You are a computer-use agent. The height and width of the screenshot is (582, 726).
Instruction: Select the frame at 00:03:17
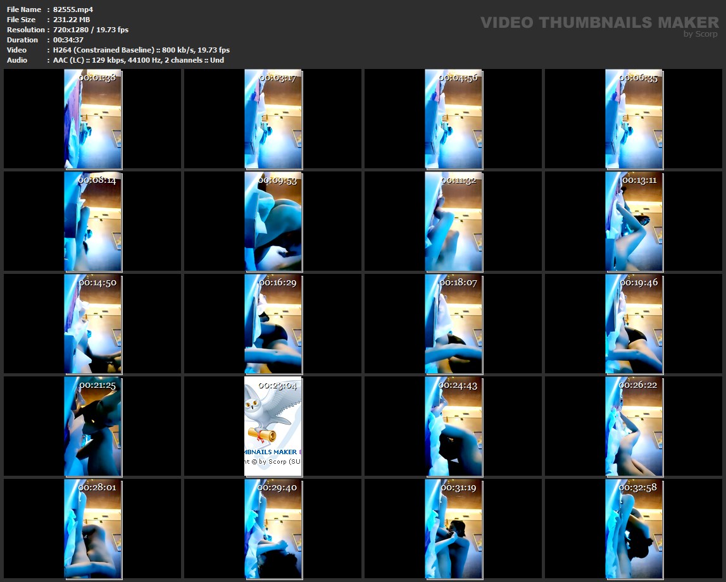point(273,119)
